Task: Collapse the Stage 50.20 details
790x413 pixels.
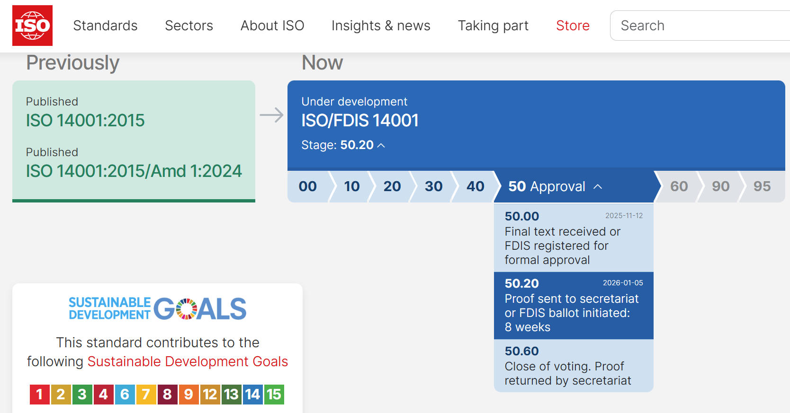Action: 381,145
